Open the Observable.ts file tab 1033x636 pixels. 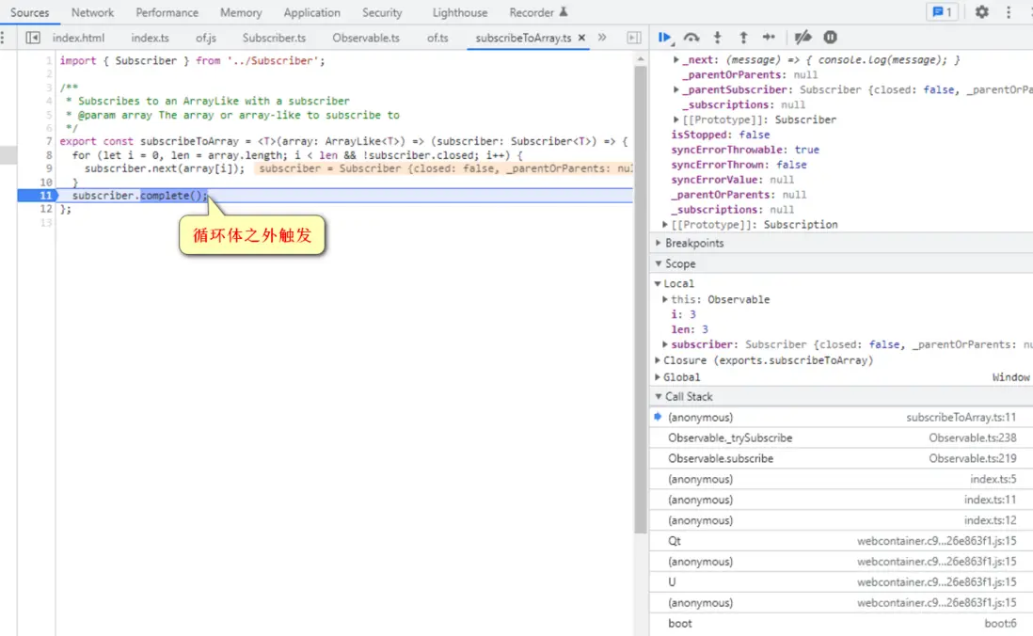366,38
